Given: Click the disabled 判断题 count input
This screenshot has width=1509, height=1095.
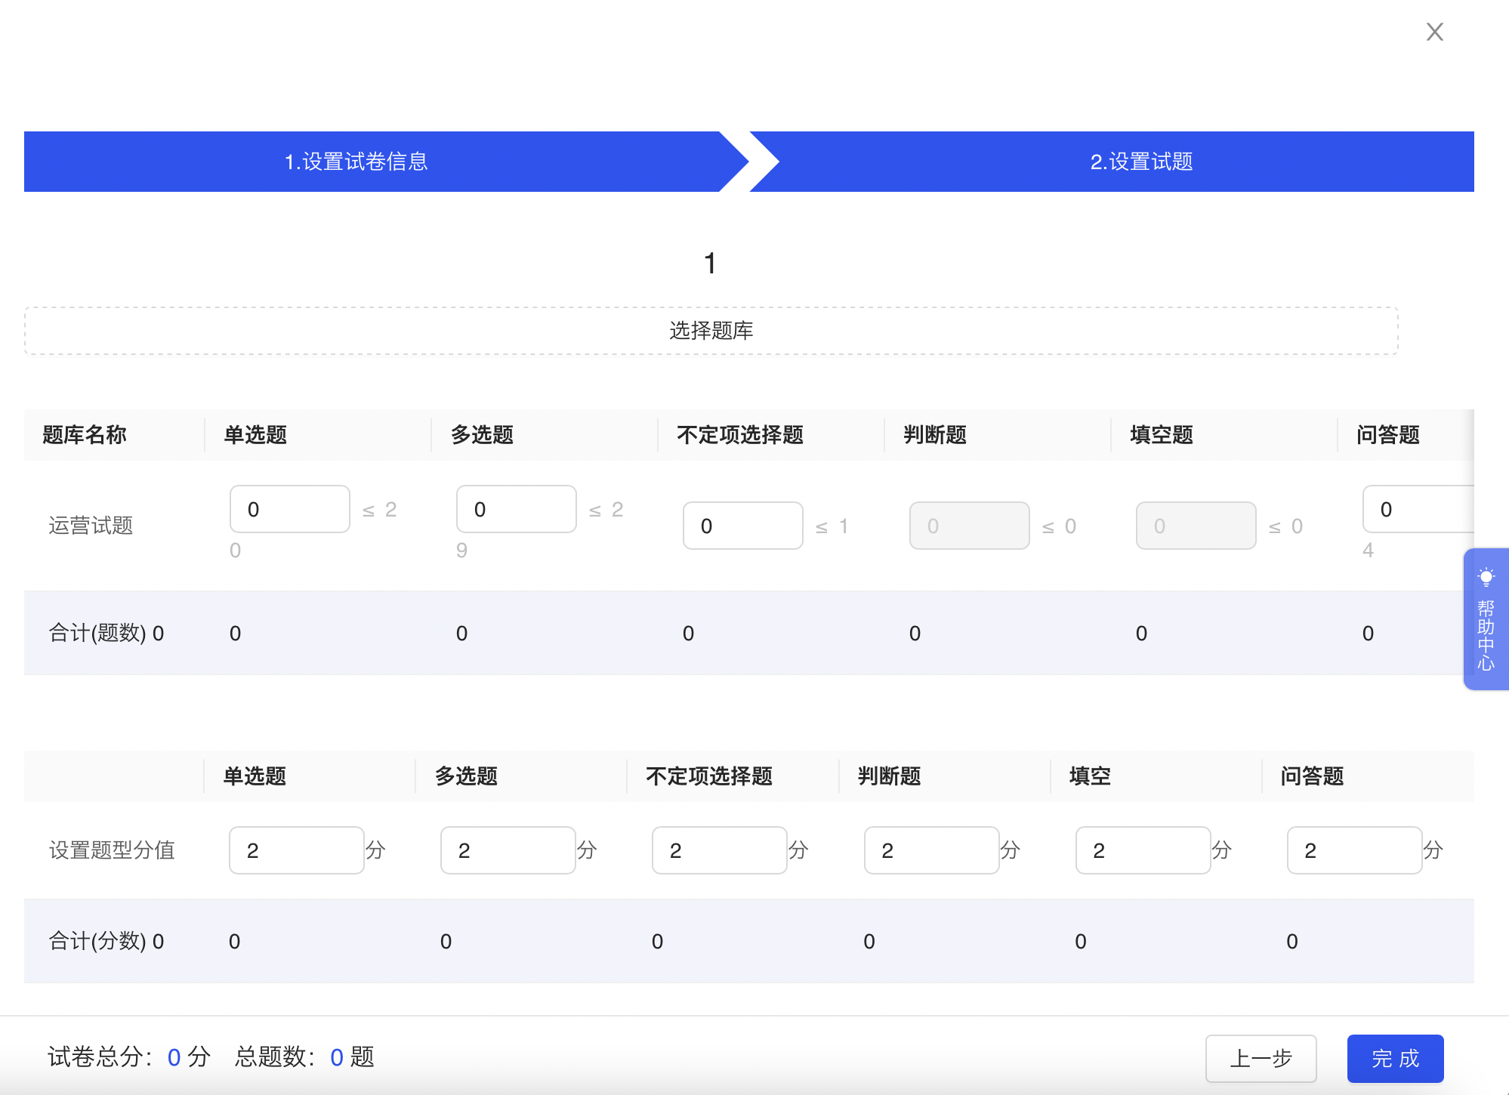Looking at the screenshot, I should (970, 526).
